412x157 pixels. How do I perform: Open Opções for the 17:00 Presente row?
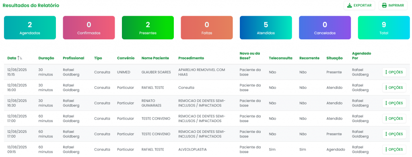coord(394,134)
